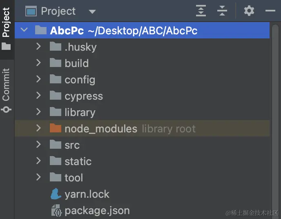Select the config folder
281x219 pixels.
point(80,80)
